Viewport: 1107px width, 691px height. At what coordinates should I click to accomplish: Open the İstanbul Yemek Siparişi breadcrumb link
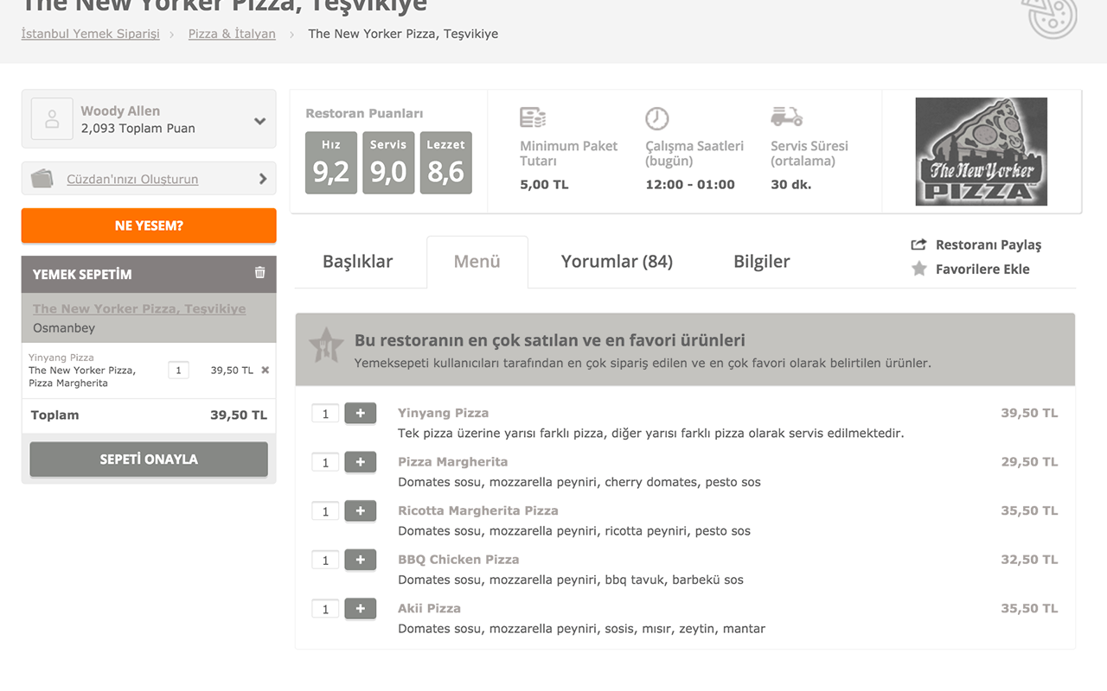[91, 34]
